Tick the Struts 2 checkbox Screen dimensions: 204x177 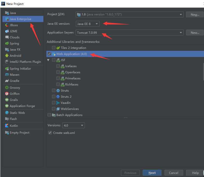tap(54, 97)
